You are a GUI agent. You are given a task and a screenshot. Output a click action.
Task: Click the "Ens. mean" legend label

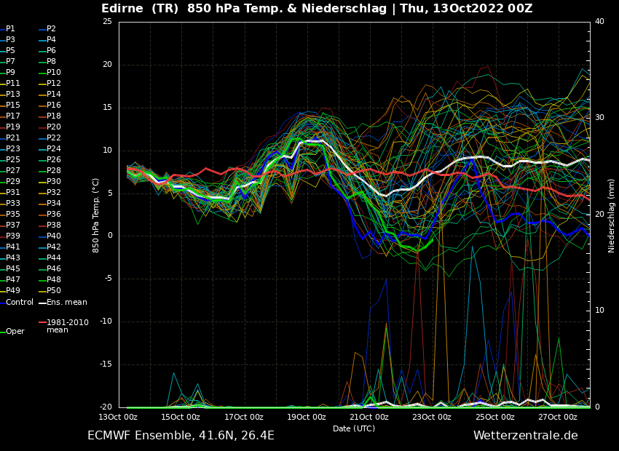tap(67, 303)
